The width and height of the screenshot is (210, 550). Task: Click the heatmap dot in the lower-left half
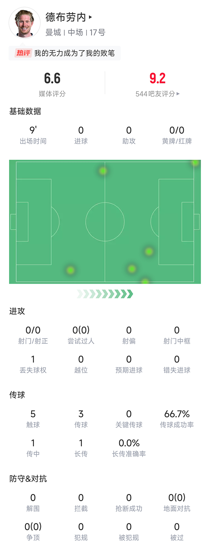[x=70, y=270]
